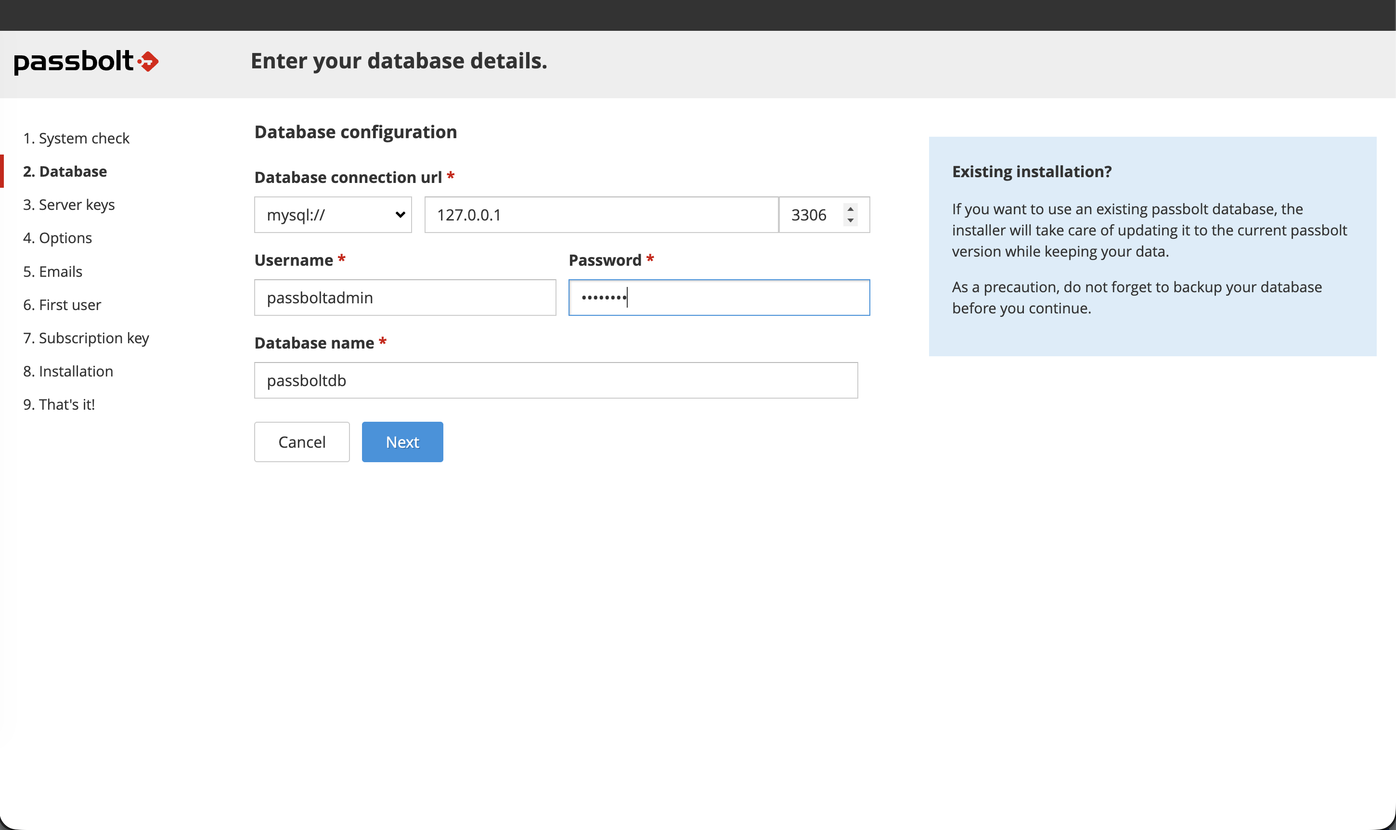Screen dimensions: 1396x830
Task: Click the 'Database name' field label
Action: 314,343
